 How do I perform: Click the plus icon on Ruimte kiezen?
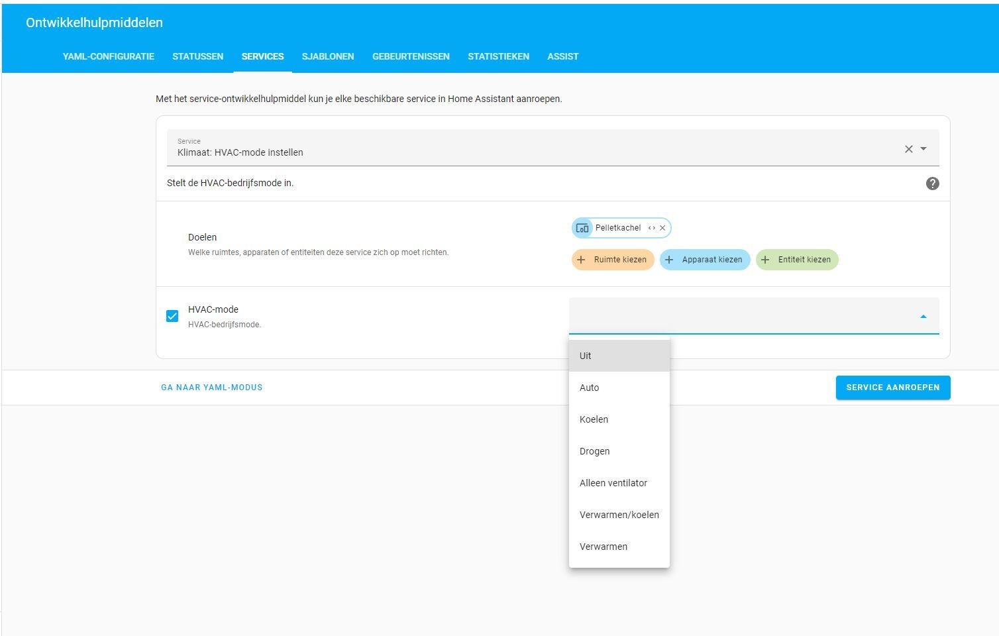coord(582,260)
